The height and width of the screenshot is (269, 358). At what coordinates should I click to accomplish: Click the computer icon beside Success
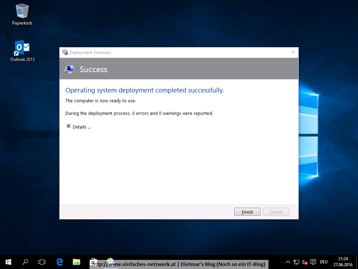69,69
